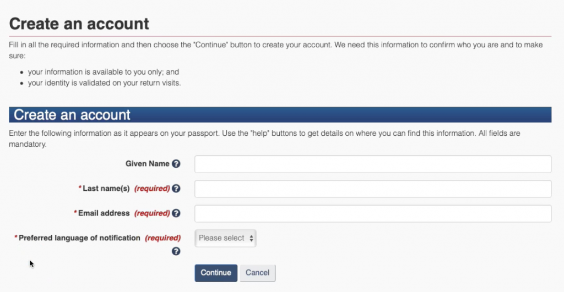Screen dimensions: 564x292
Task: Click the "Email address" field label
Action: pos(104,213)
